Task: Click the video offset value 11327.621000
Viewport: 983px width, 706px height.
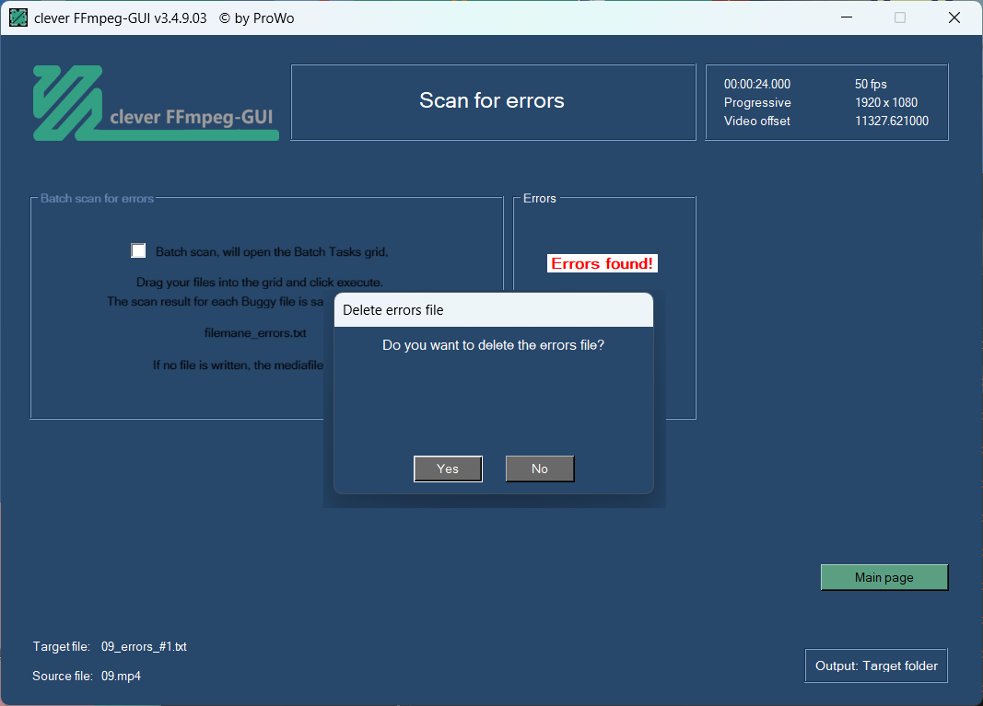Action: coord(892,121)
